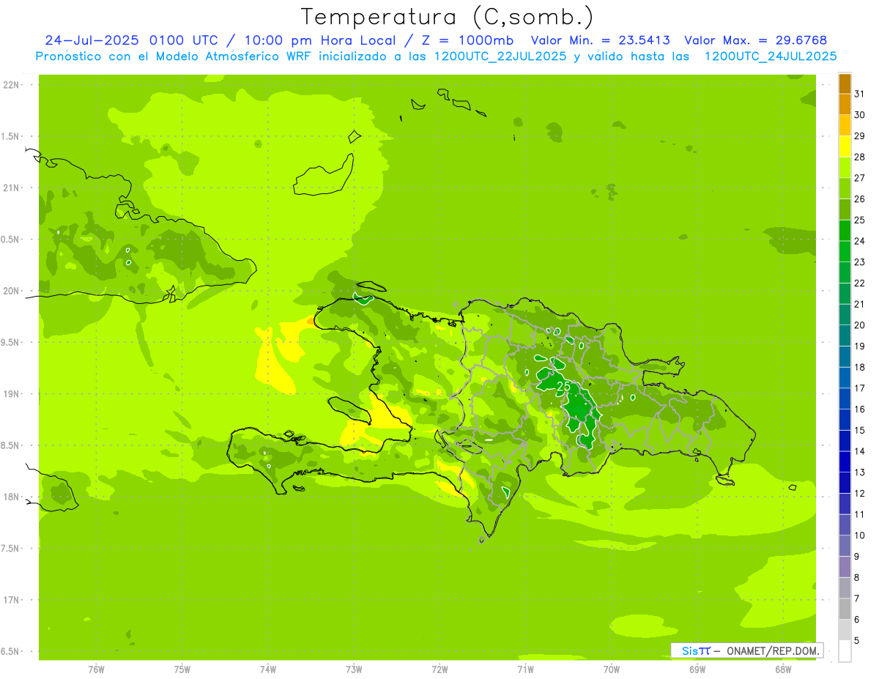Click the legend value '10'
The height and width of the screenshot is (679, 879).
(860, 535)
